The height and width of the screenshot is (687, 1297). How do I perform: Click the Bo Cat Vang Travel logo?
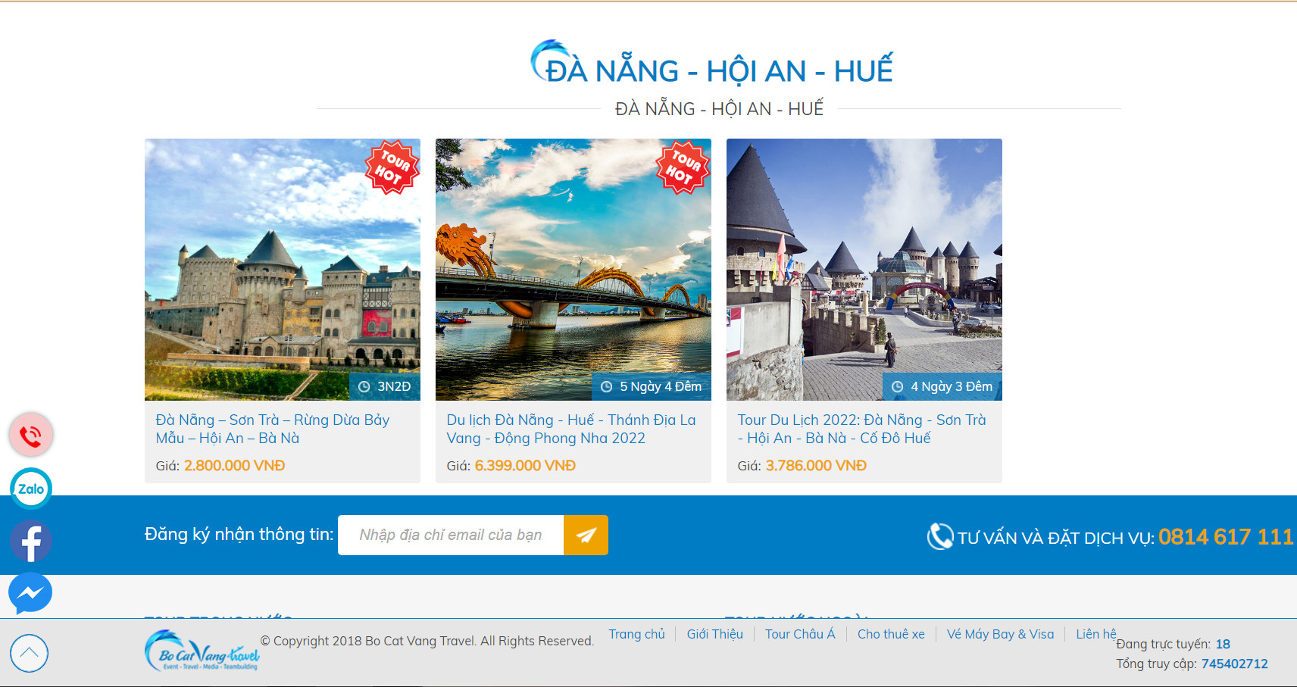coord(202,651)
